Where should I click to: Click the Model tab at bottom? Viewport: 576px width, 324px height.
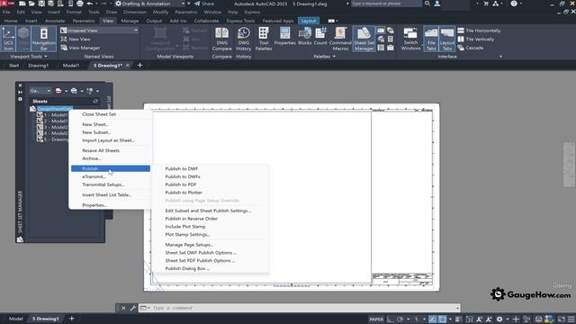[15, 319]
